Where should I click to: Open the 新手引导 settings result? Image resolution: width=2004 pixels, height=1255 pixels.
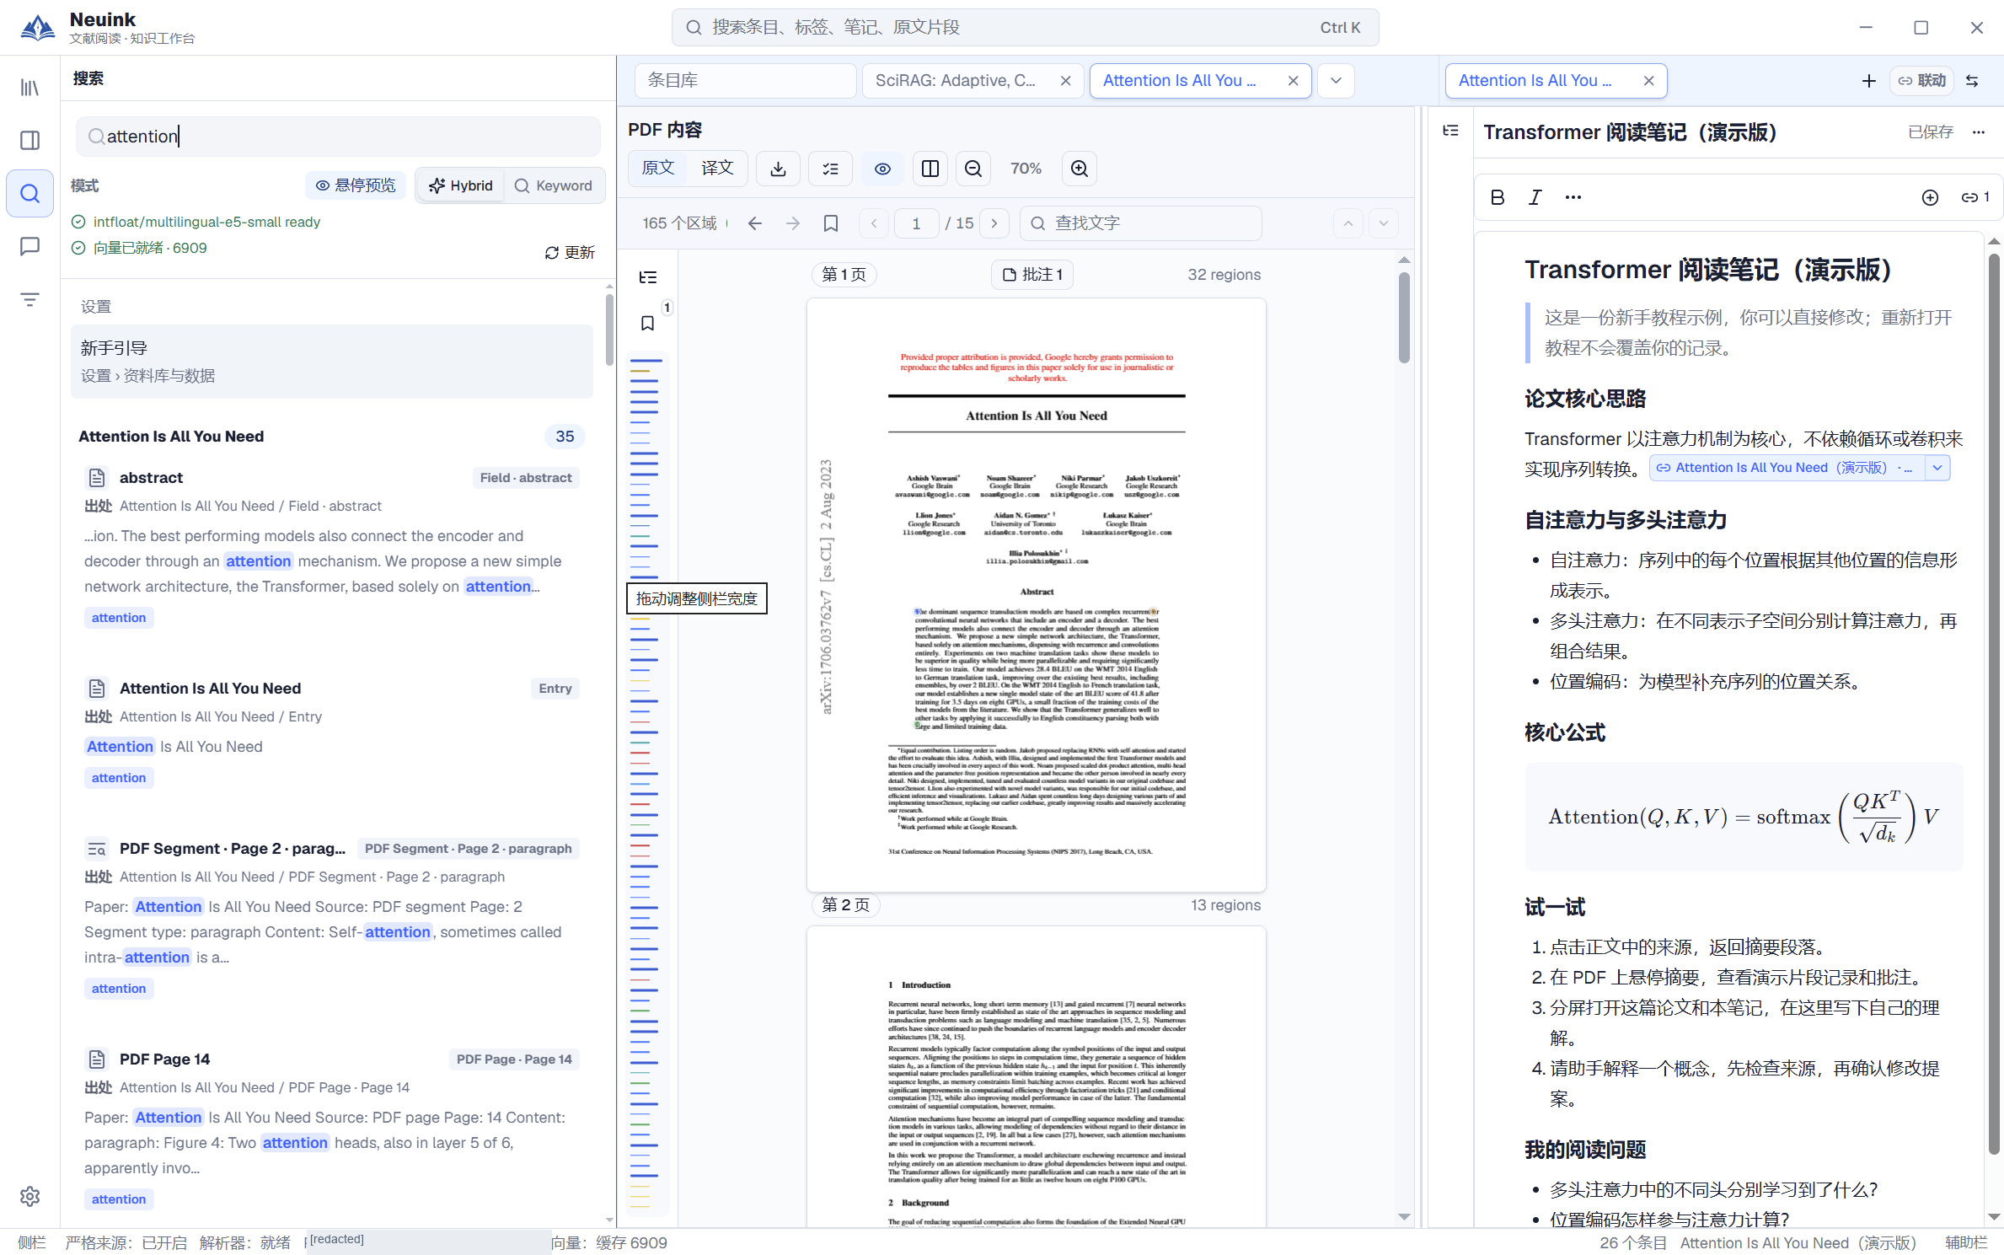click(x=332, y=362)
